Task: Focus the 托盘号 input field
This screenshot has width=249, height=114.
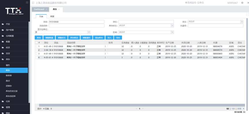Action: click(216, 25)
